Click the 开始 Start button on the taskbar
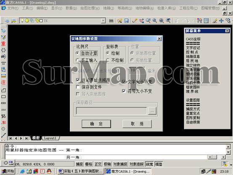 coord(8,172)
